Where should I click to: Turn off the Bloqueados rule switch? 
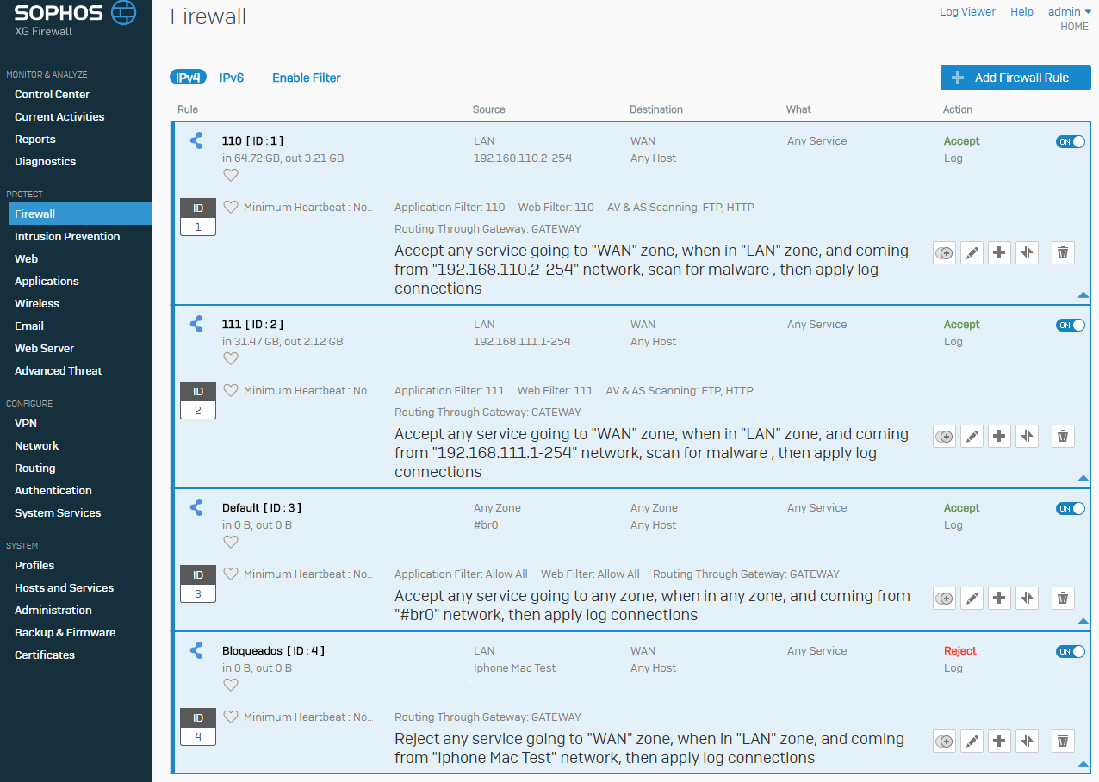click(x=1071, y=651)
